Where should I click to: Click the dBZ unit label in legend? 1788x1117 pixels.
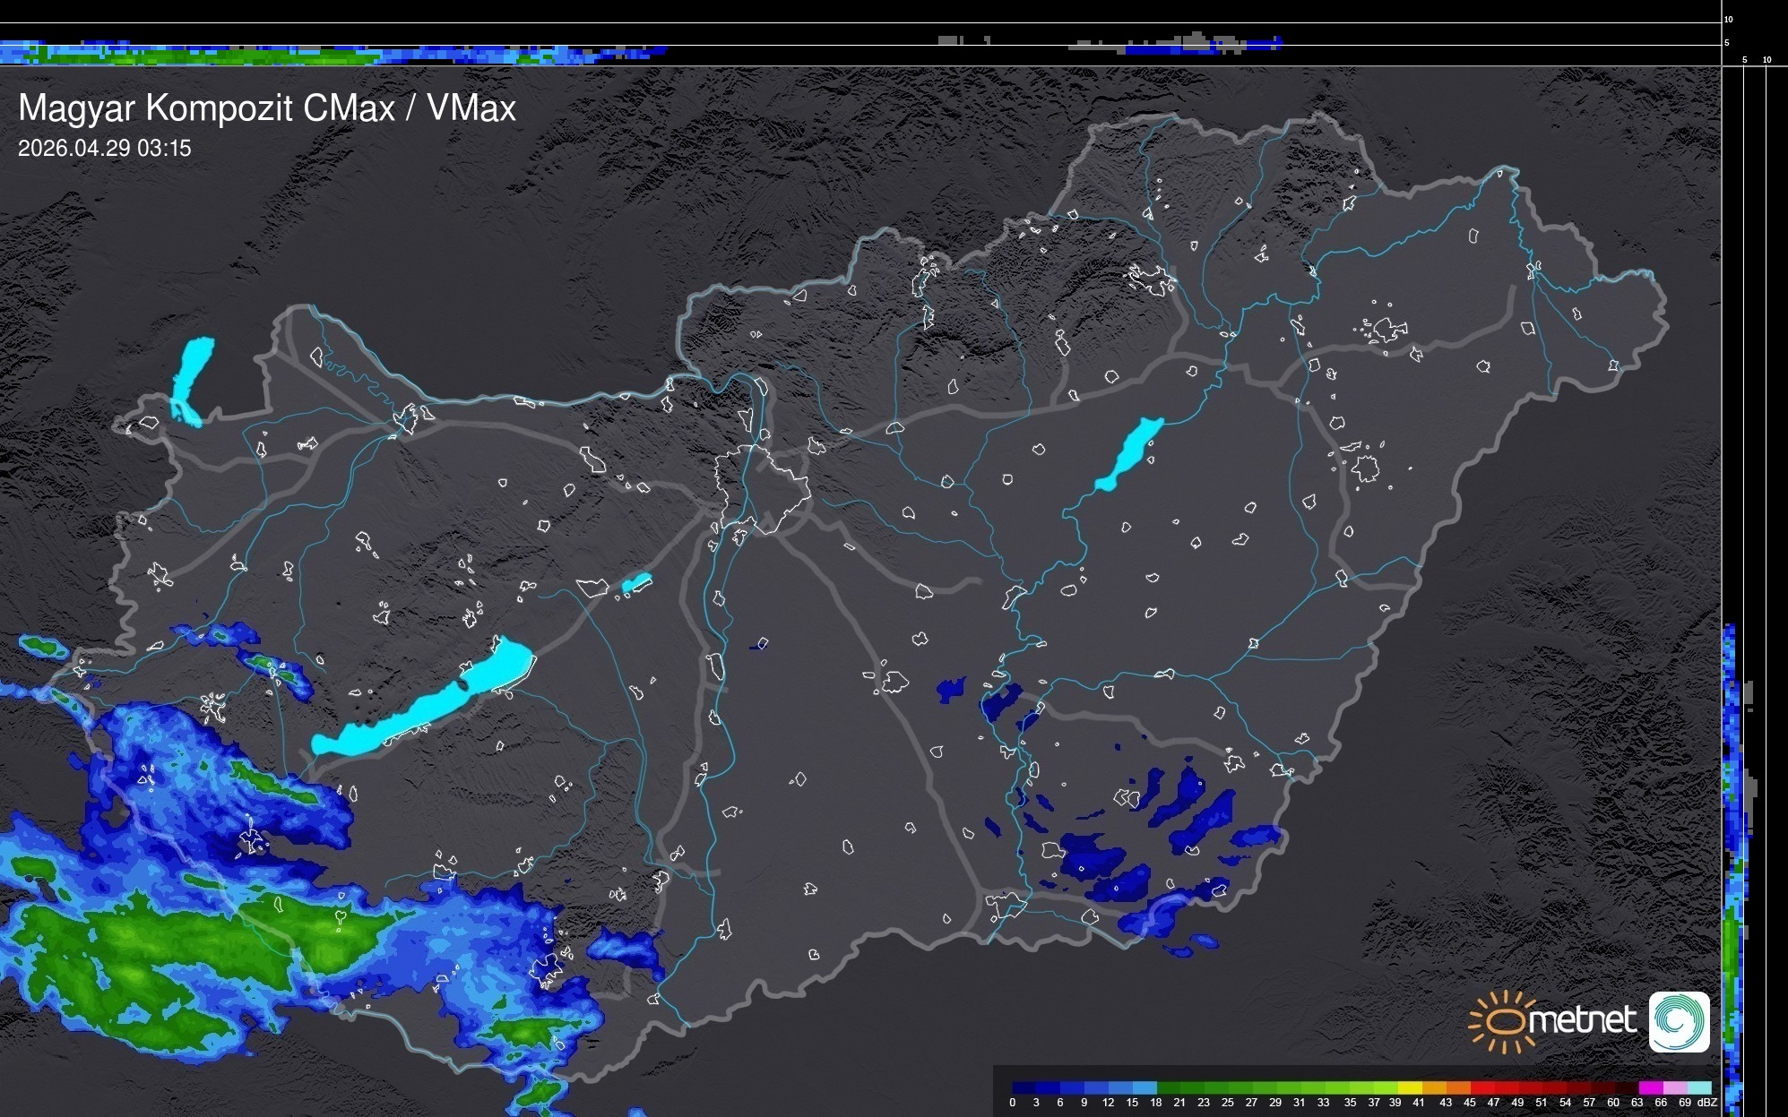pos(1706,1103)
